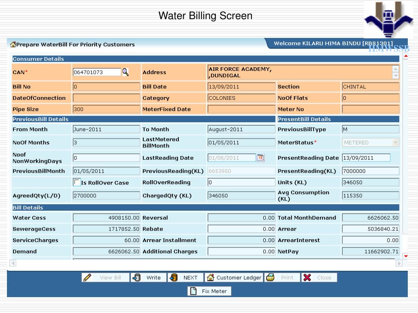This screenshot has height=313, width=418.
Task: Click the Address field scroll-down arrow
Action: click(395, 77)
